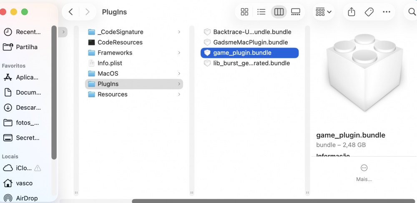
Task: Expand MacOS with its chevron
Action: [179, 73]
